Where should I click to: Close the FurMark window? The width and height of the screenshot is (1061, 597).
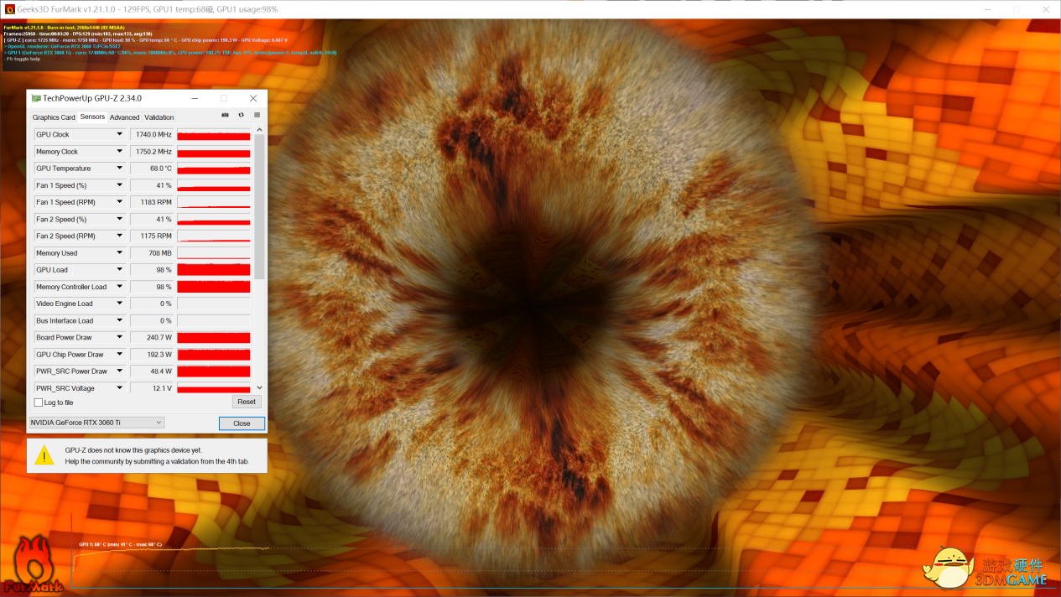(x=1046, y=9)
